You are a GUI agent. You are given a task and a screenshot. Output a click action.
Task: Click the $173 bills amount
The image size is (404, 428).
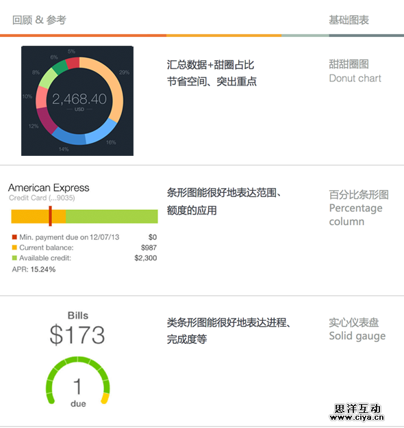77,335
